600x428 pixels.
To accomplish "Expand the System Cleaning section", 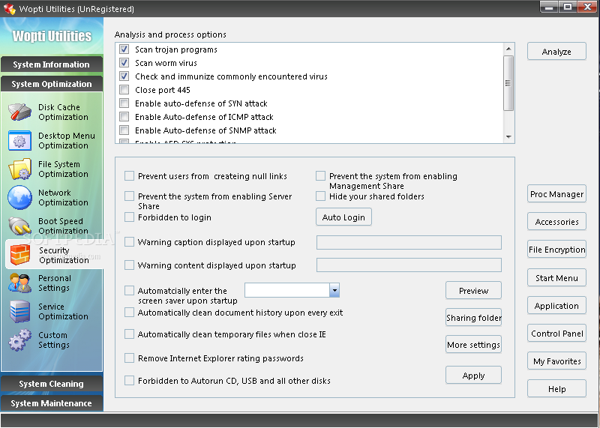I will 52,384.
